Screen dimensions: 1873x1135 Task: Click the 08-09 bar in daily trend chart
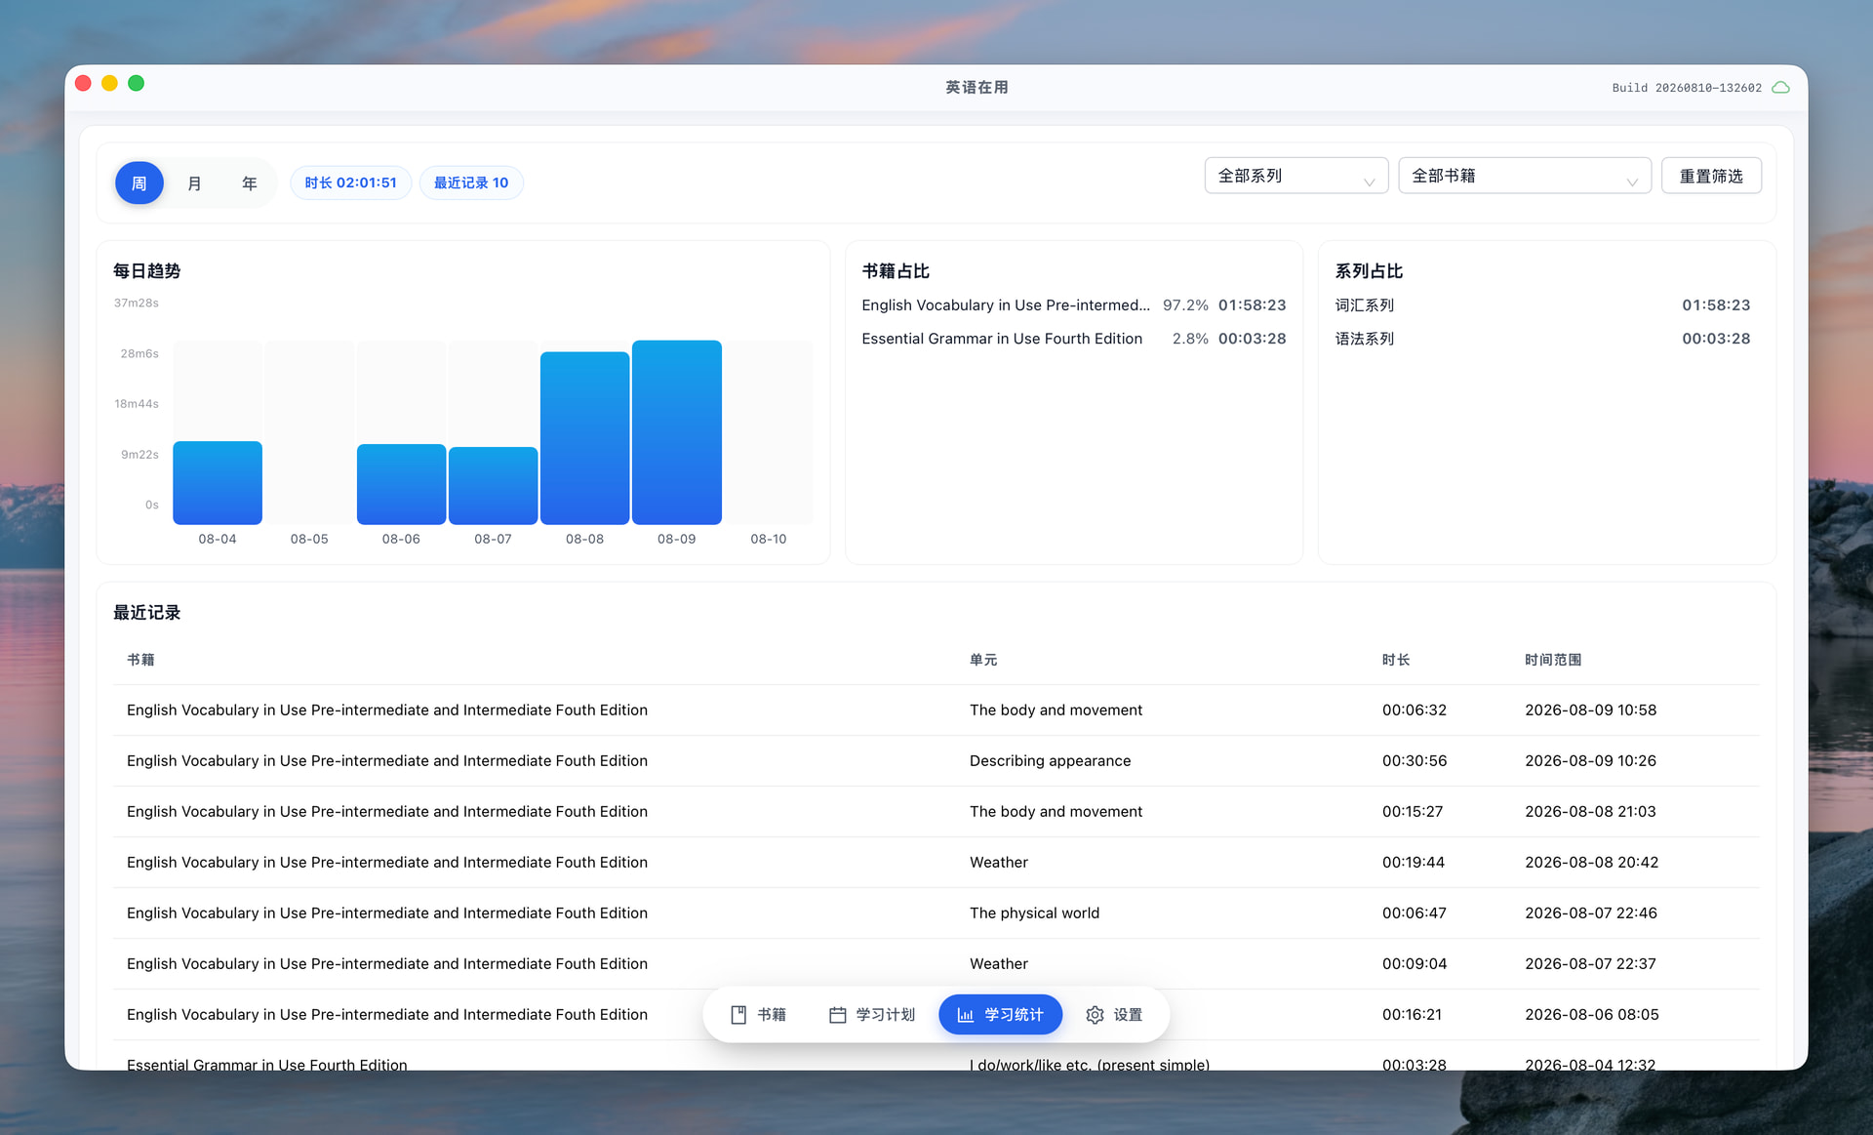click(677, 432)
